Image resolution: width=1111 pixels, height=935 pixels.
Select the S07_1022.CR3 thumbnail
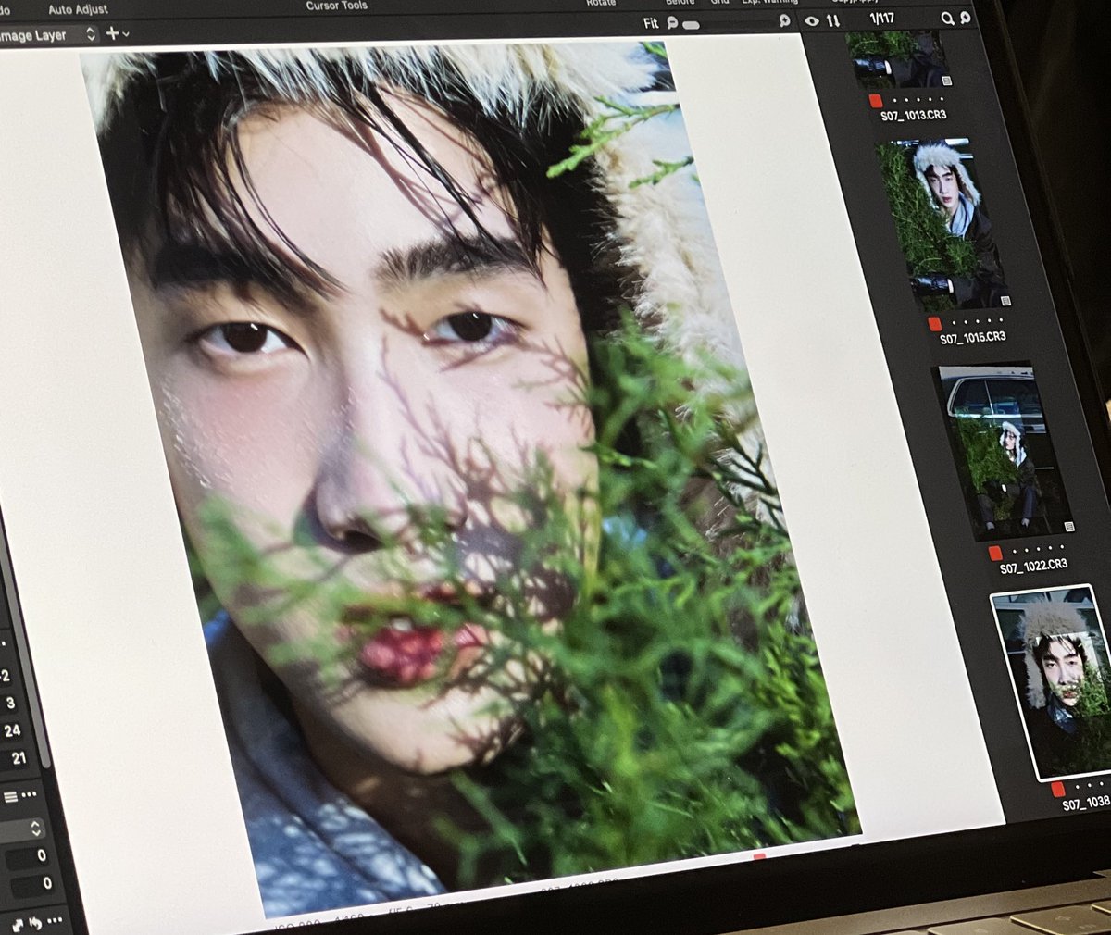click(x=1004, y=451)
